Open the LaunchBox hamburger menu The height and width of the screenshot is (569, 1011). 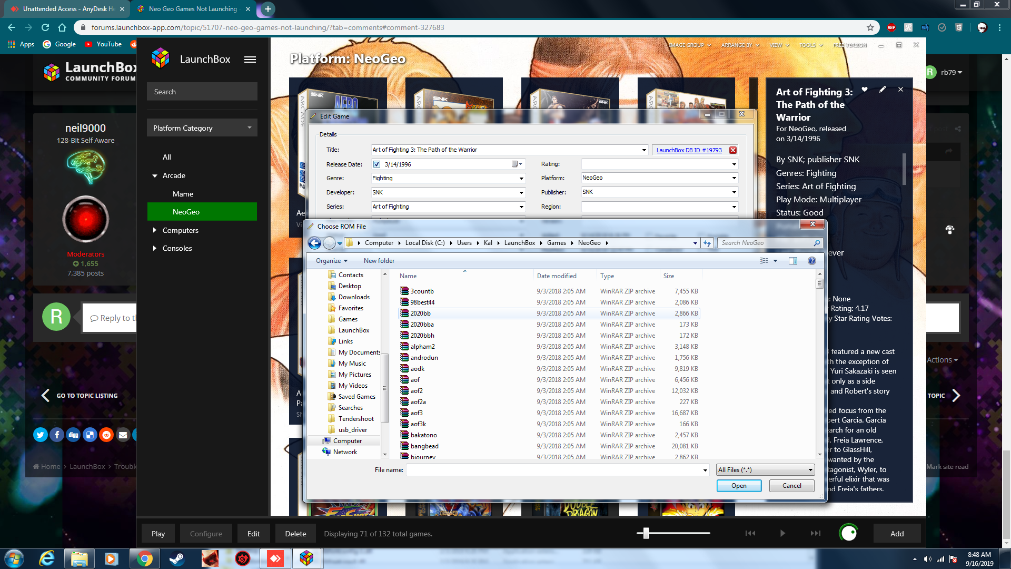point(250,60)
